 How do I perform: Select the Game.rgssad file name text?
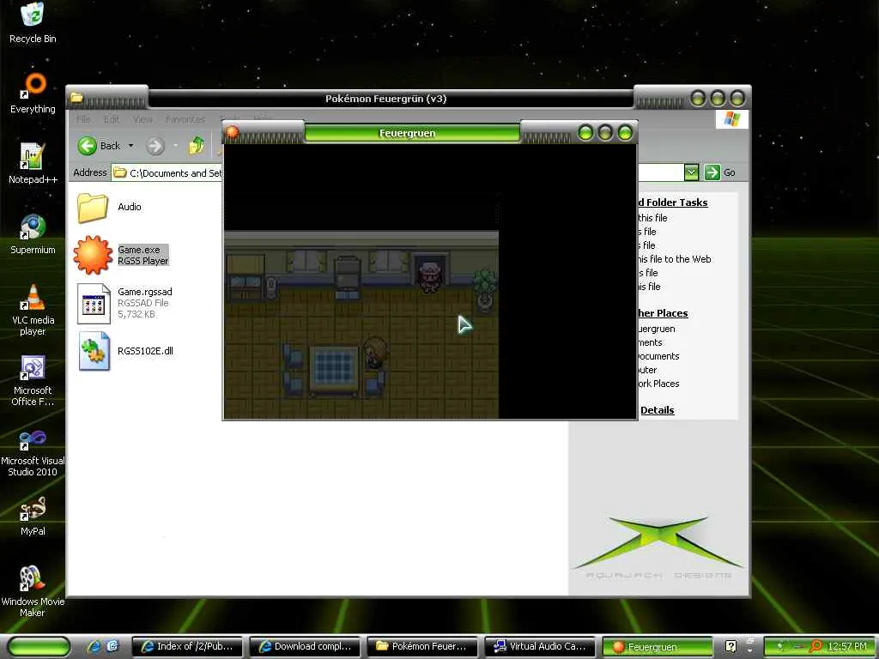click(x=144, y=292)
